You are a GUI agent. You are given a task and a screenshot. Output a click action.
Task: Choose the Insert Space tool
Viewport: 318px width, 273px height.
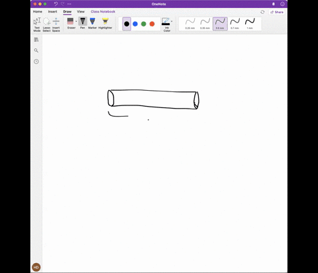56,25
